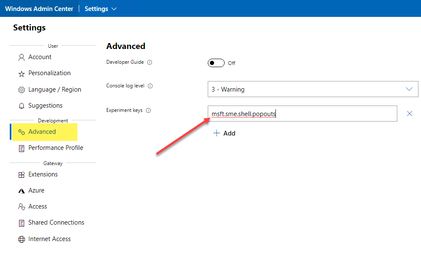Remove the msft.sme.shell.popouts experiment key
421x263 pixels.
[x=409, y=114]
